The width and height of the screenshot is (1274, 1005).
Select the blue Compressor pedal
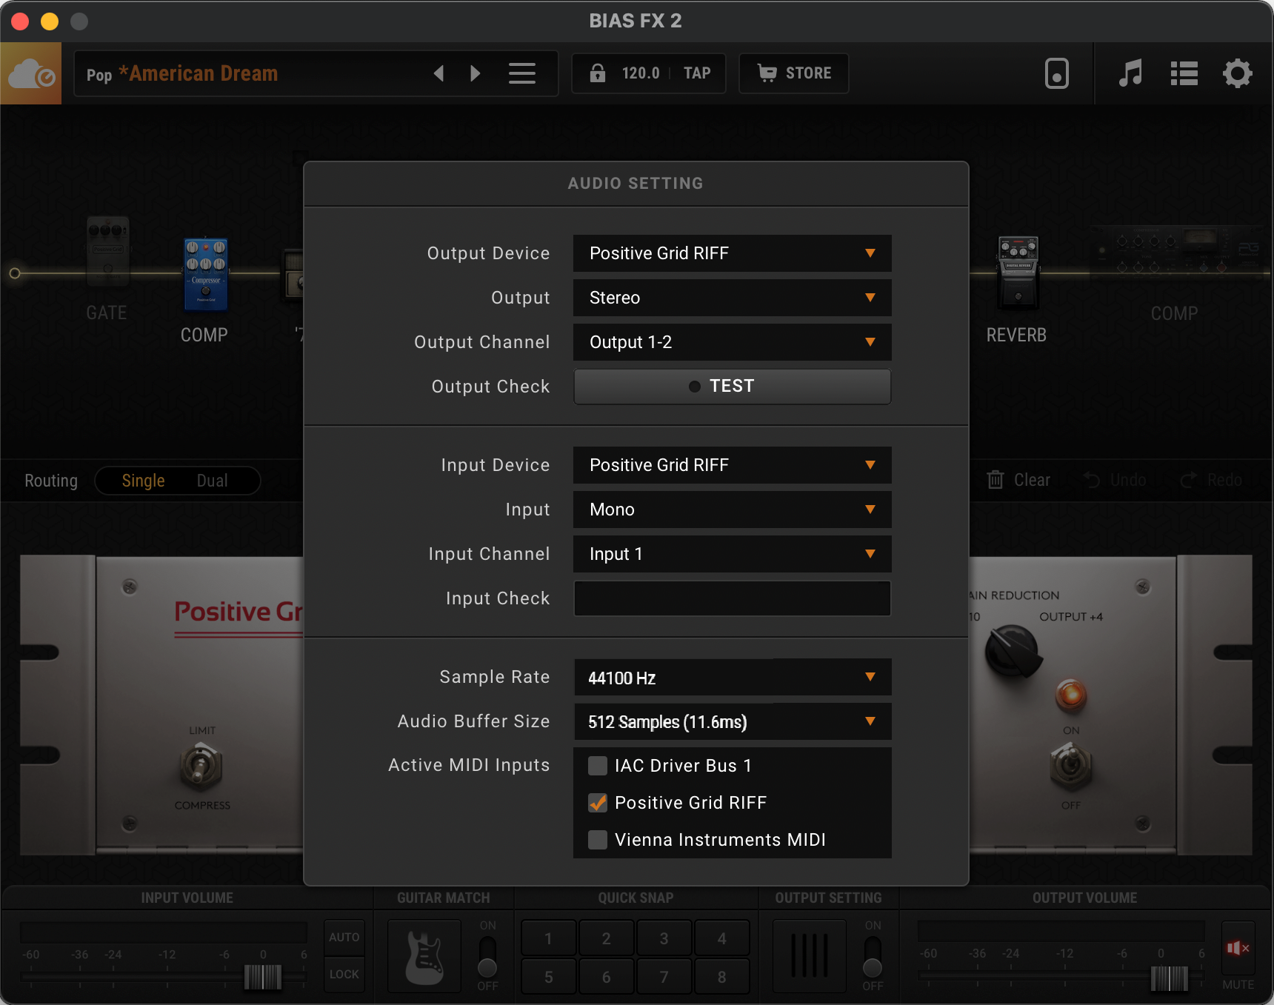pos(206,273)
